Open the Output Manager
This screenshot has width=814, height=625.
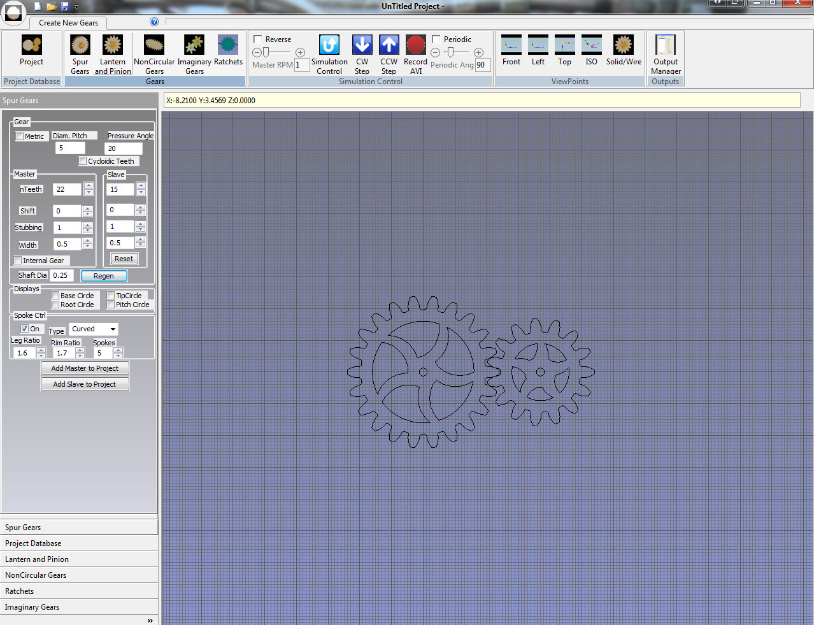tap(666, 46)
